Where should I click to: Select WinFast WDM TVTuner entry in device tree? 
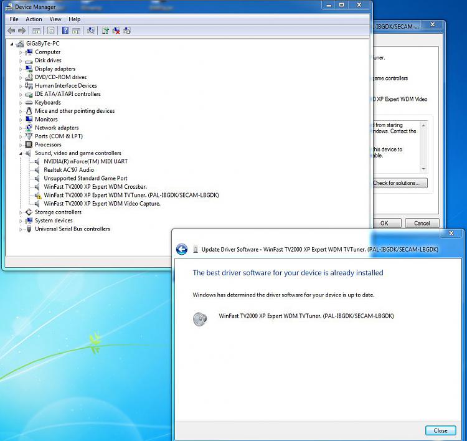pos(131,195)
